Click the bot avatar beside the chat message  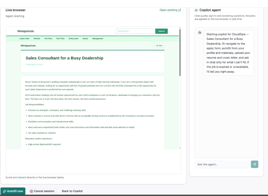click(200, 32)
